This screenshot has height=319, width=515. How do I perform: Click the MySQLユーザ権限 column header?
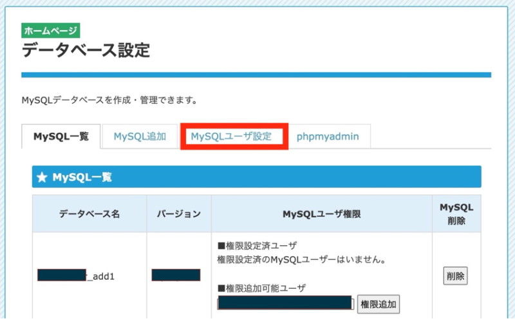pos(322,214)
